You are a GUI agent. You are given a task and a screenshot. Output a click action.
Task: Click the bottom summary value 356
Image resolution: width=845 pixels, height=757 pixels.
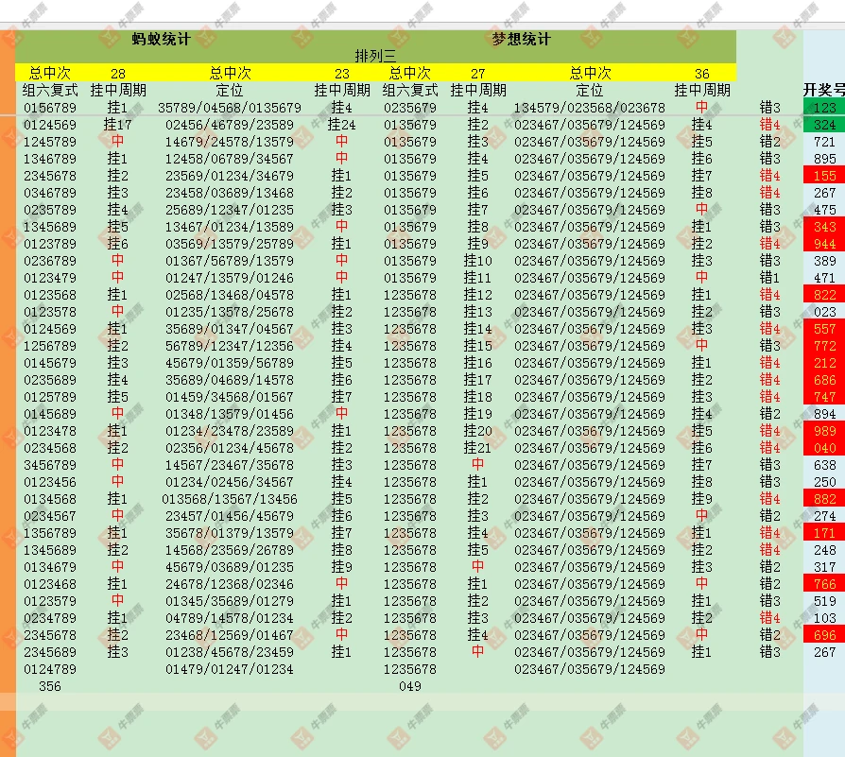[49, 687]
